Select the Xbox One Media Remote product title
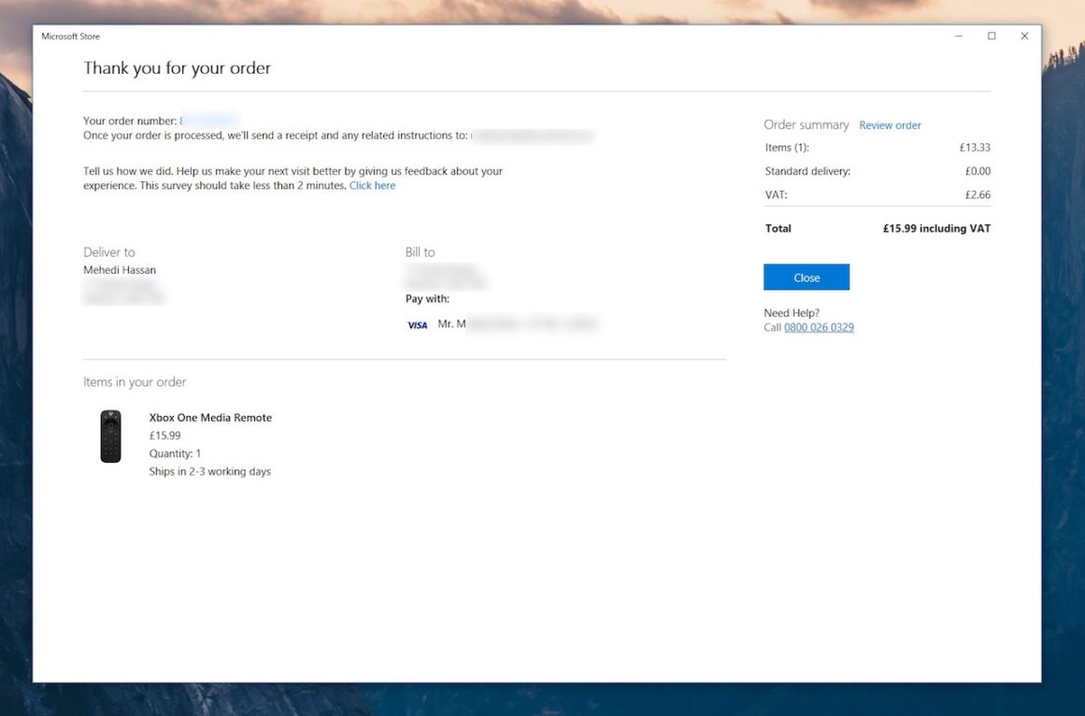Image resolution: width=1085 pixels, height=716 pixels. point(210,418)
